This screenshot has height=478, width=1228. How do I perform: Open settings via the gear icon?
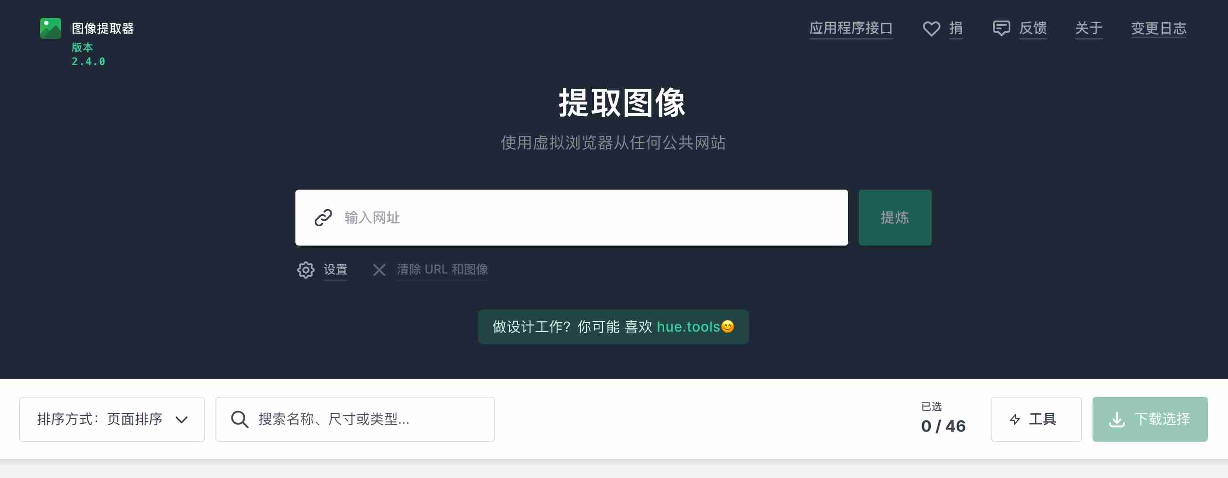(305, 270)
